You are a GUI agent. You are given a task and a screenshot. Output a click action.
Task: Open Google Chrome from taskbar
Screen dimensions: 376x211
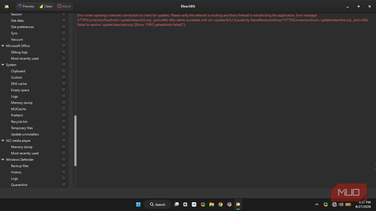pyautogui.click(x=220, y=204)
